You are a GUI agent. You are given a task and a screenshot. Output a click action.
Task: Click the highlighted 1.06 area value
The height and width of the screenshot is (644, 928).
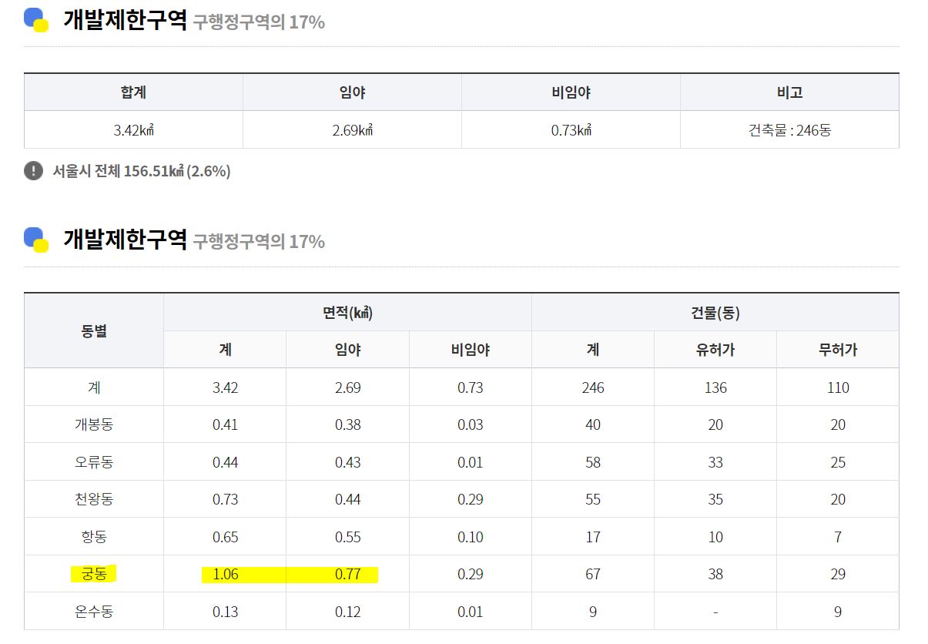(225, 574)
